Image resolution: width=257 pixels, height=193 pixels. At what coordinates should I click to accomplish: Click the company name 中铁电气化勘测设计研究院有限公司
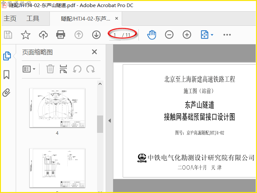[x=201, y=158]
